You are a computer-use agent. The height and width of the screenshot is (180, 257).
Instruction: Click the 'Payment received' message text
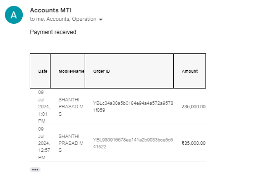tap(53, 32)
